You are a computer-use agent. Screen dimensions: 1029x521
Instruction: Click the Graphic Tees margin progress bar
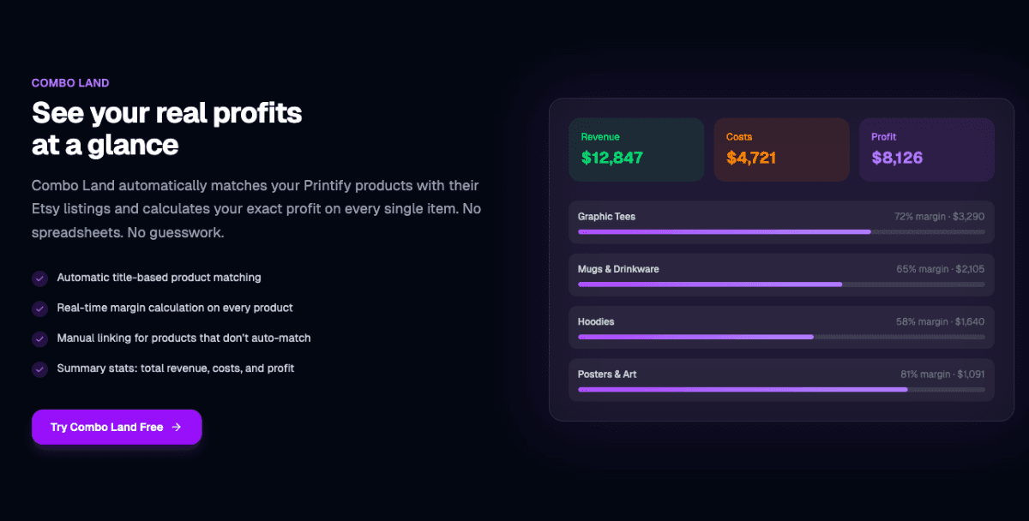780,232
